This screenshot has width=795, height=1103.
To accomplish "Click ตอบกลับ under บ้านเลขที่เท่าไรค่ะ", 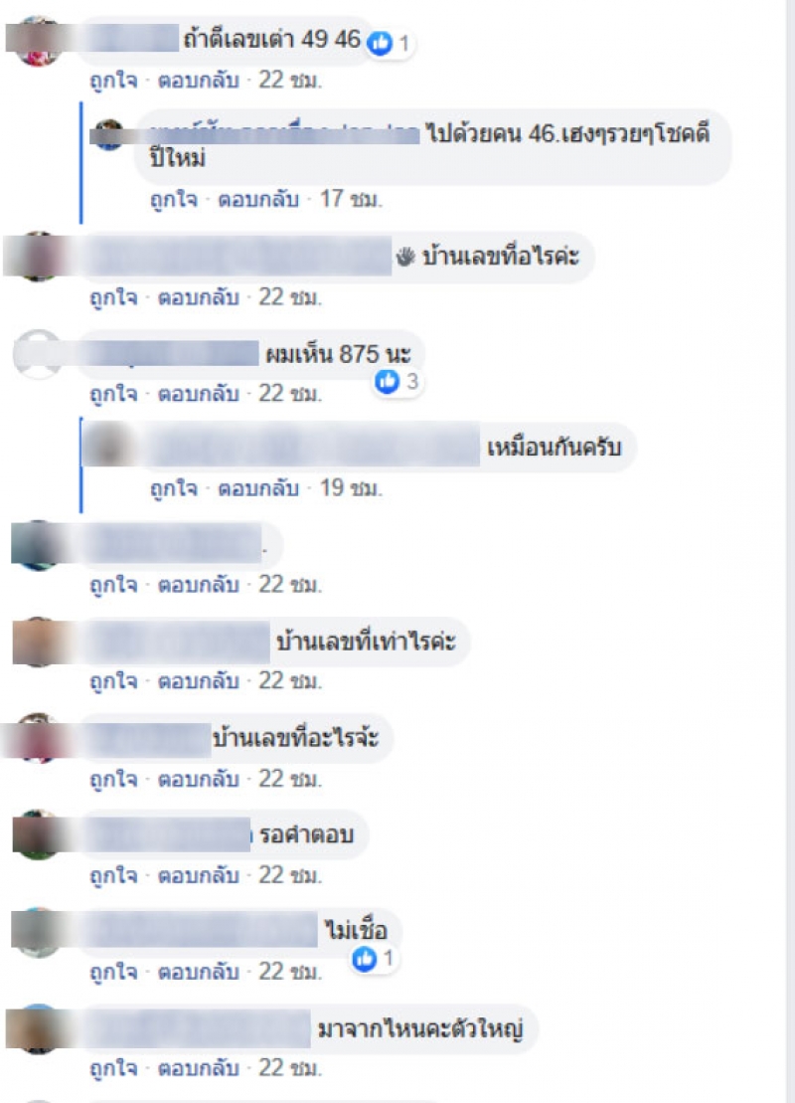I will [x=198, y=681].
